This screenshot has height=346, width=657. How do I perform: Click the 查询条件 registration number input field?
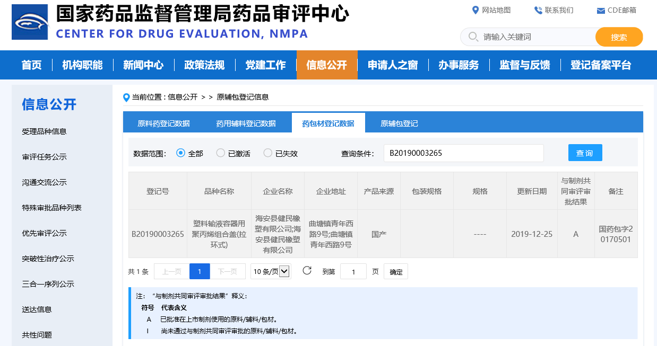click(463, 153)
